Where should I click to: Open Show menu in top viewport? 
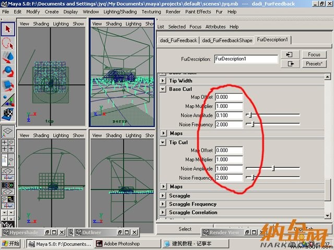point(78,24)
